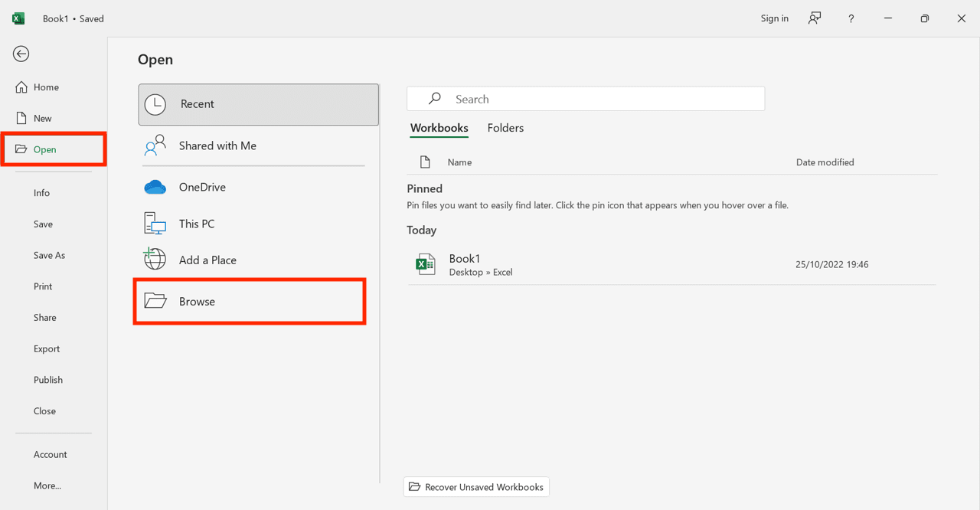Viewport: 980px width, 510px height.
Task: Click the Open folder icon in sidebar
Action: [21, 149]
